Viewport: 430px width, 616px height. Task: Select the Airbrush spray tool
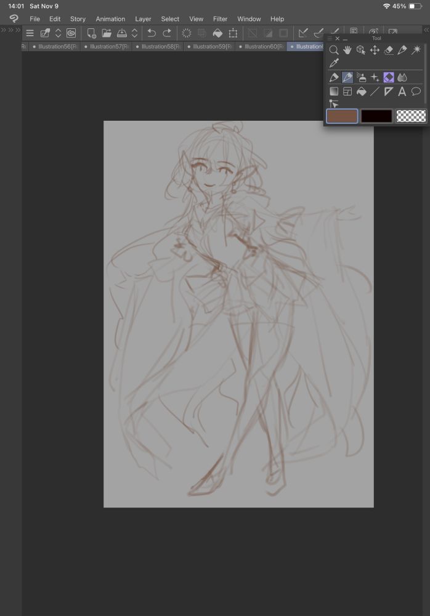click(x=361, y=78)
